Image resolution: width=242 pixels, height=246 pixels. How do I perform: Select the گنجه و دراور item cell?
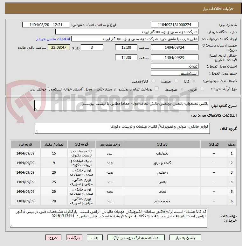tap(162, 163)
